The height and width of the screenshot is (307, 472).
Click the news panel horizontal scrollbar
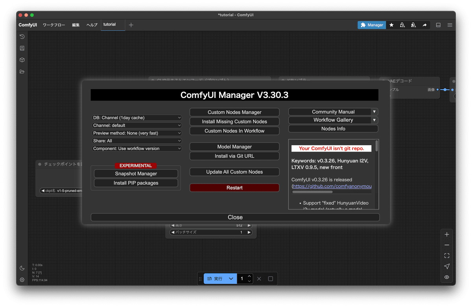[312, 192]
